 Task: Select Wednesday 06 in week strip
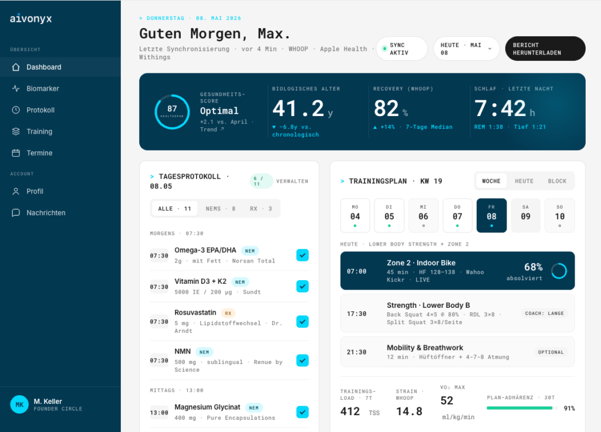423,216
